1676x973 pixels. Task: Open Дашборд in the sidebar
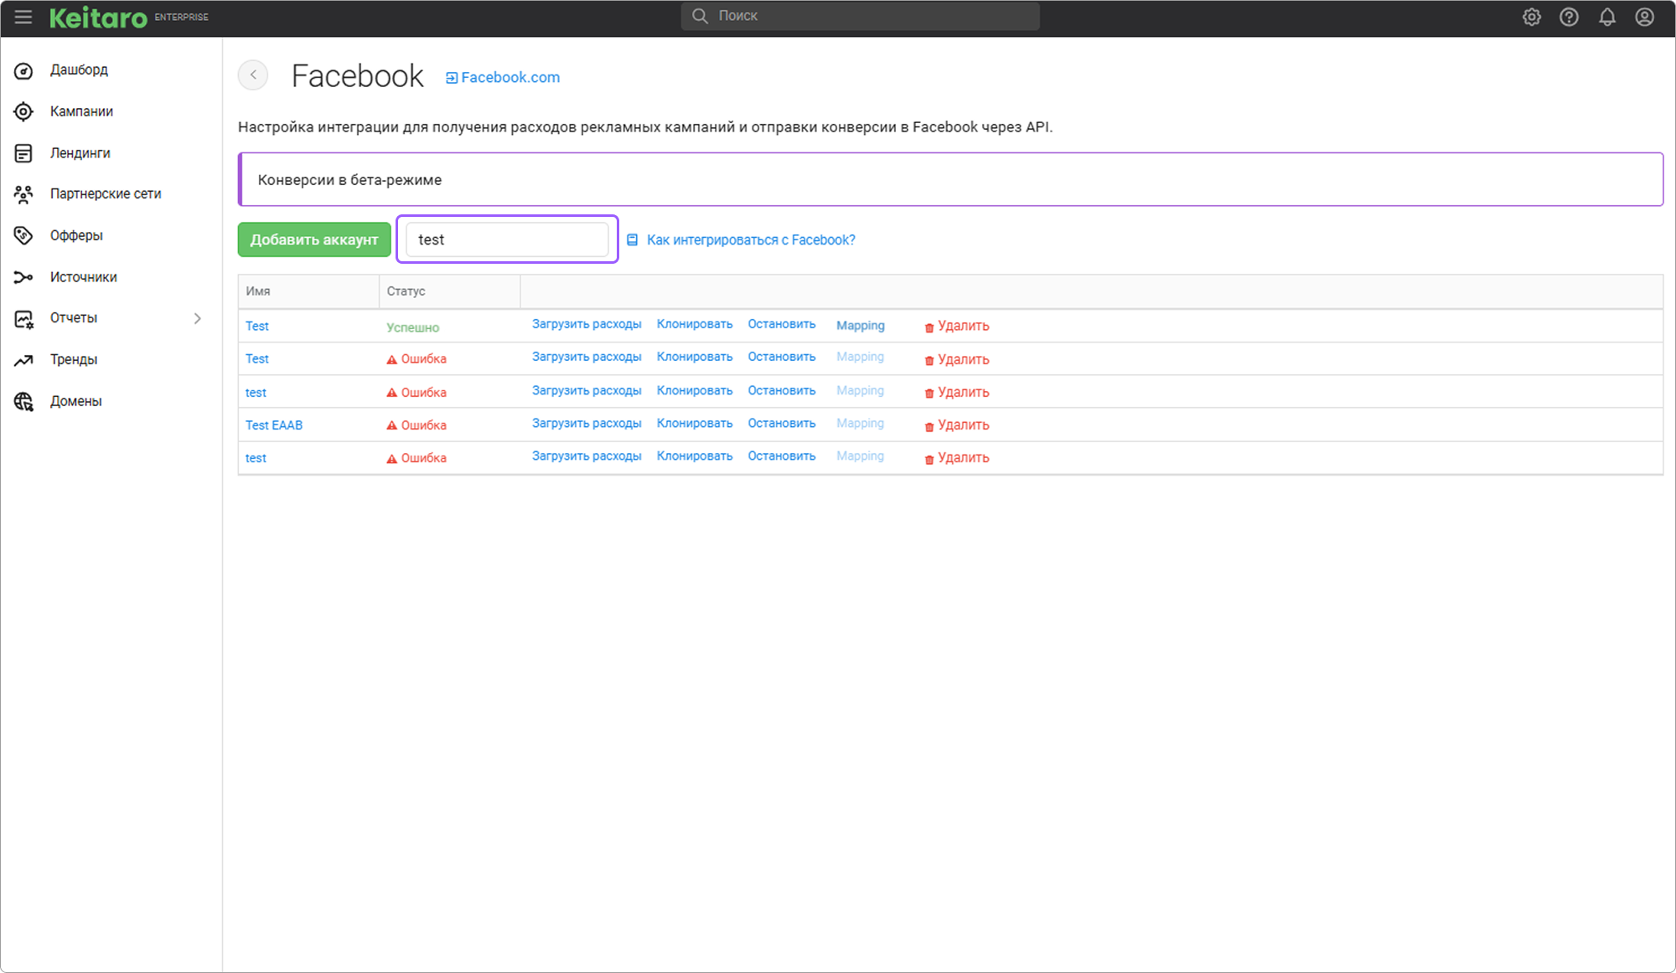[79, 69]
